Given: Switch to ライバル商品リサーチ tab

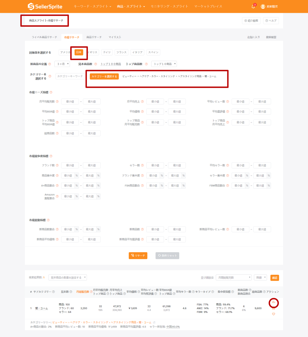Looking at the screenshot, I should (x=45, y=37).
